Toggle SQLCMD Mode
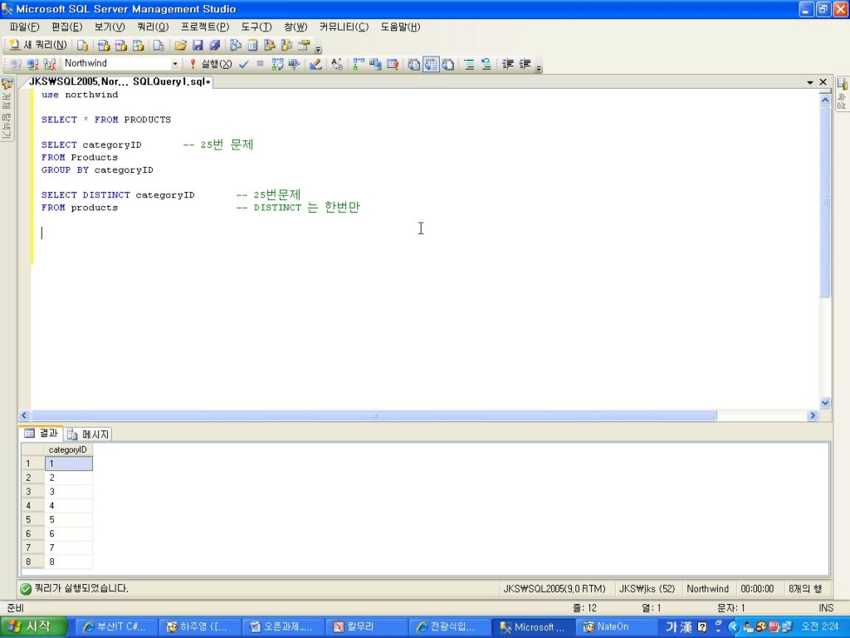This screenshot has width=850, height=638. pos(393,64)
